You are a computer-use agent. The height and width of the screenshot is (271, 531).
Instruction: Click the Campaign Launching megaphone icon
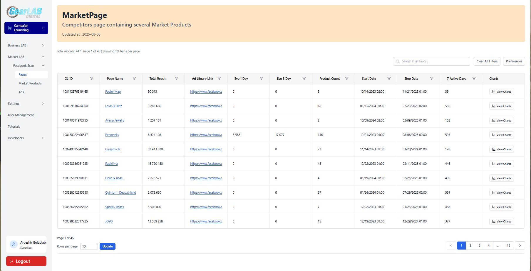click(x=10, y=28)
